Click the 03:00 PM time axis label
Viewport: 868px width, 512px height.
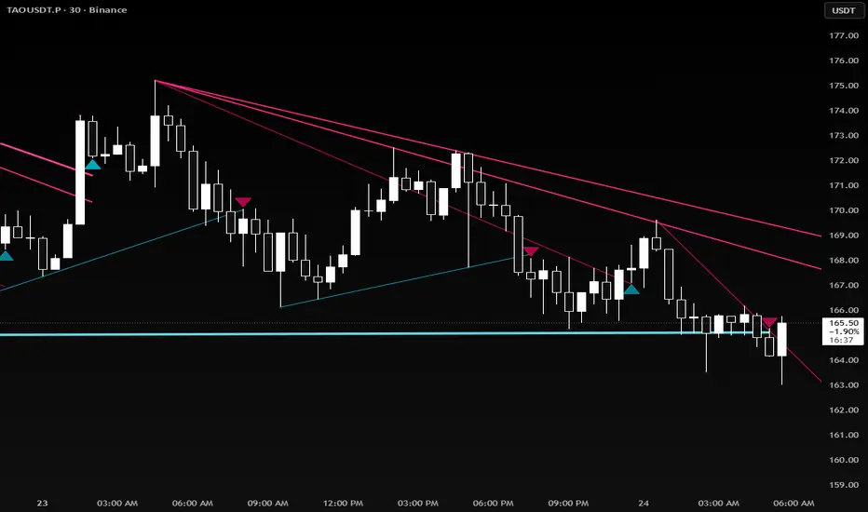pos(418,503)
